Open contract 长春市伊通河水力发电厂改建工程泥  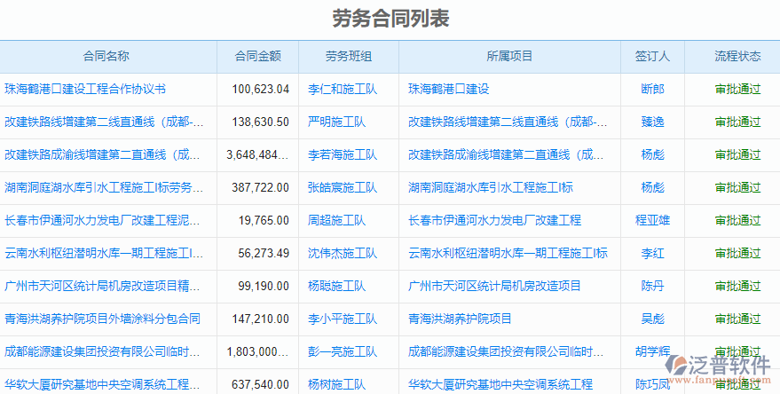pyautogui.click(x=102, y=220)
